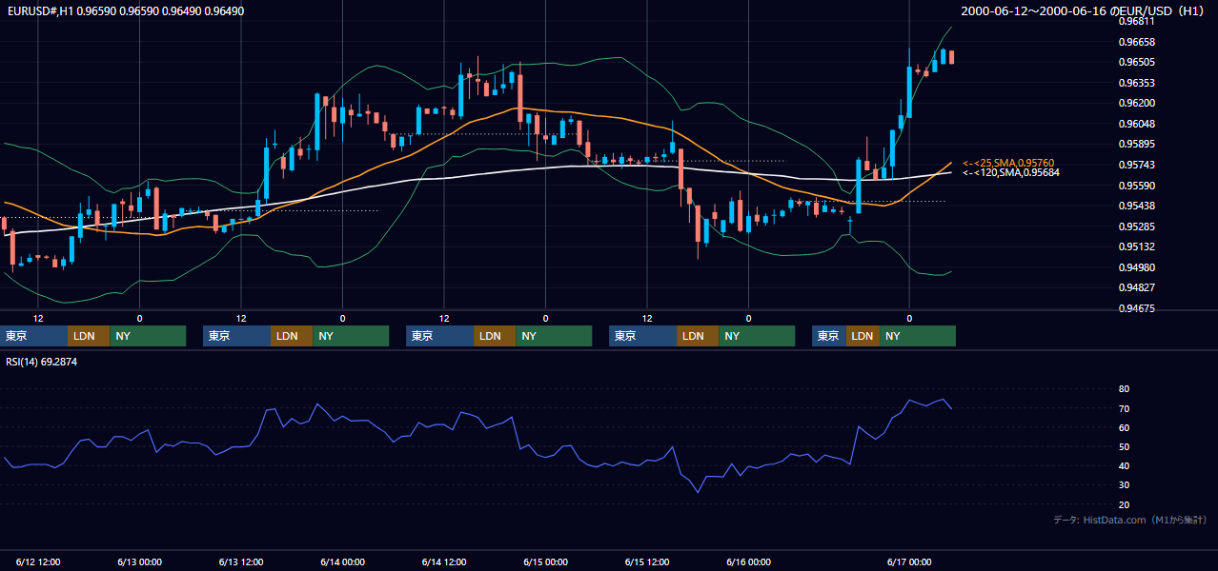Select the 0.95438 price axis label
The image size is (1218, 571).
point(1137,206)
